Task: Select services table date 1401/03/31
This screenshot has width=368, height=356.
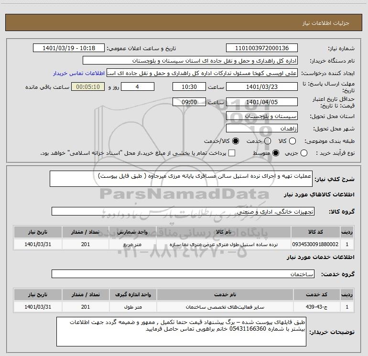Action: point(38,307)
